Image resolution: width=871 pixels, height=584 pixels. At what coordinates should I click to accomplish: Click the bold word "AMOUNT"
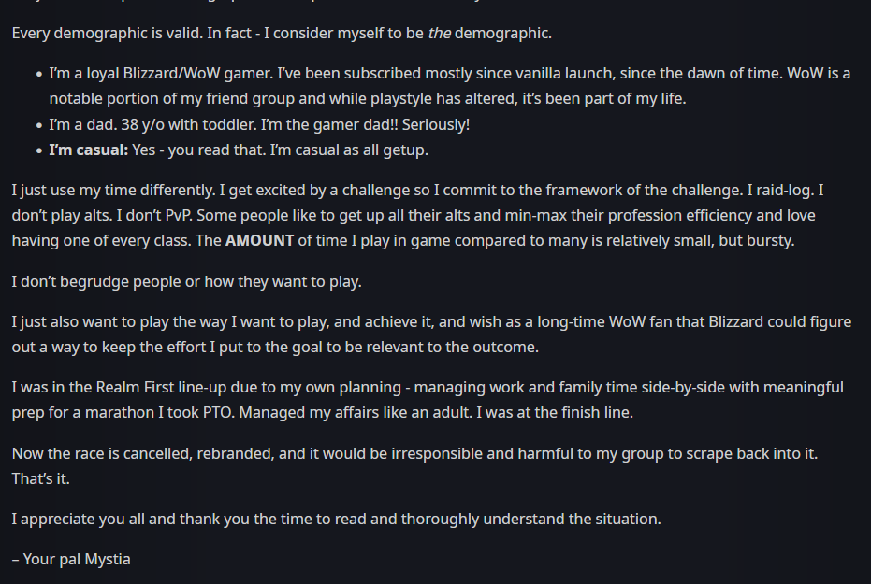pos(258,240)
